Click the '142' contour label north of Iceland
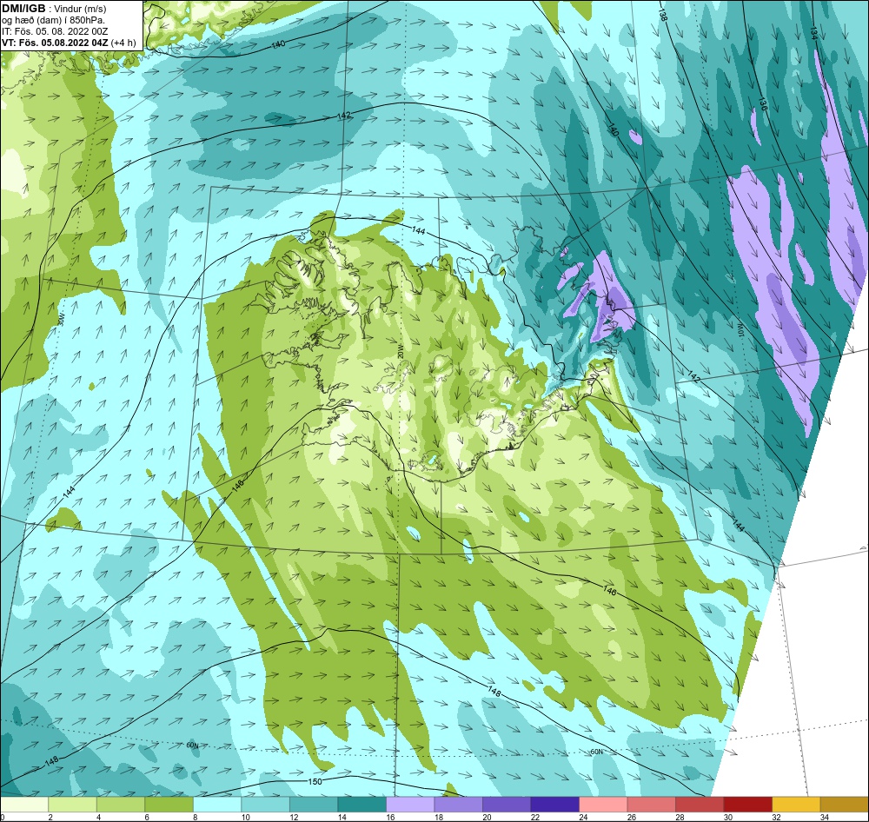Viewport: 869px width, 822px height. click(x=344, y=116)
